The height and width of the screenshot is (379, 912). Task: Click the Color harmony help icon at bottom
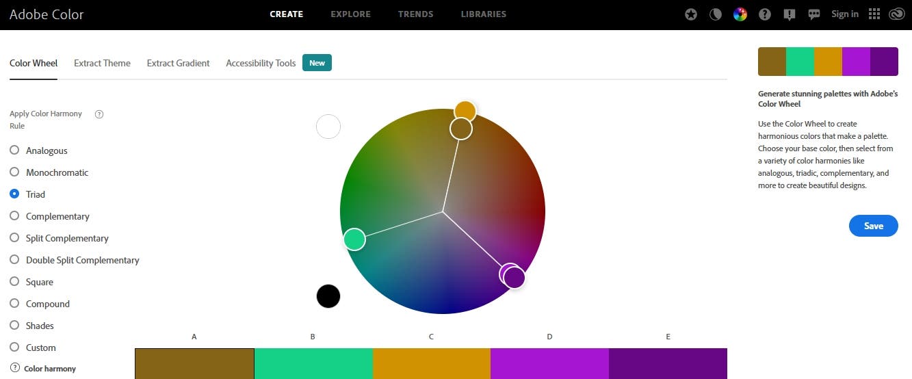pyautogui.click(x=15, y=368)
